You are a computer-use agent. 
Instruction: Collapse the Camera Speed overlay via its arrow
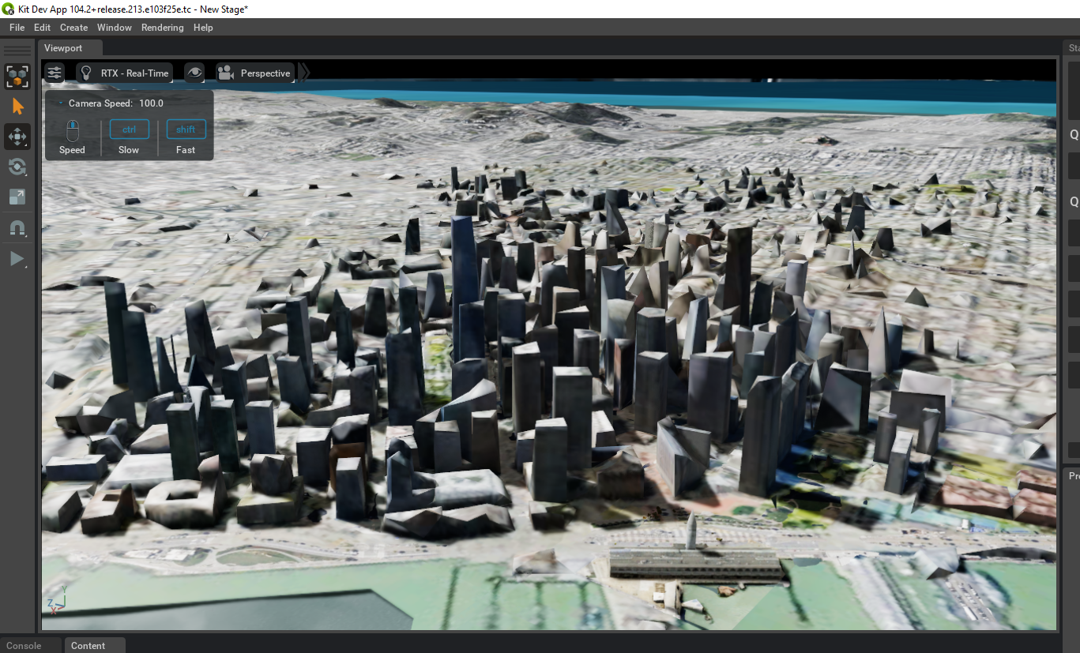(x=60, y=102)
